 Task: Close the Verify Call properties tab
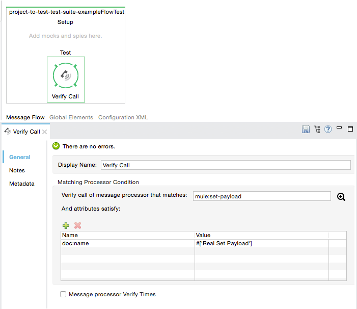pyautogui.click(x=45, y=132)
